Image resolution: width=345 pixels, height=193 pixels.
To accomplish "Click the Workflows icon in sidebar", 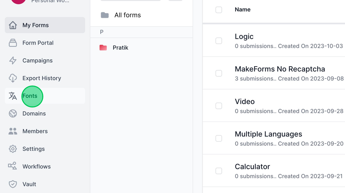I will click(13, 166).
